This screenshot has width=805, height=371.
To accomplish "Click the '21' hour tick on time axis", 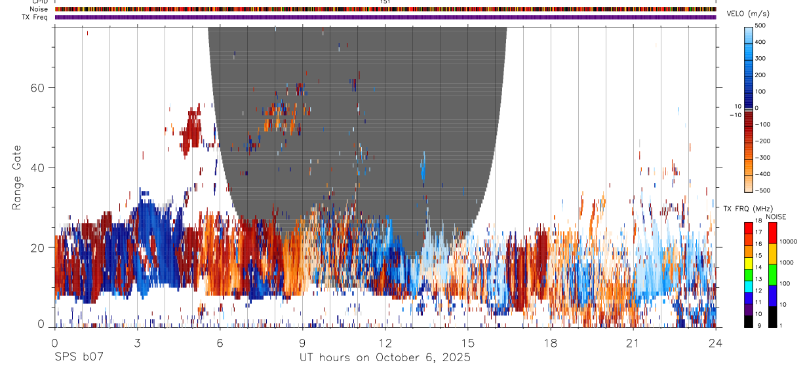I will [x=633, y=342].
